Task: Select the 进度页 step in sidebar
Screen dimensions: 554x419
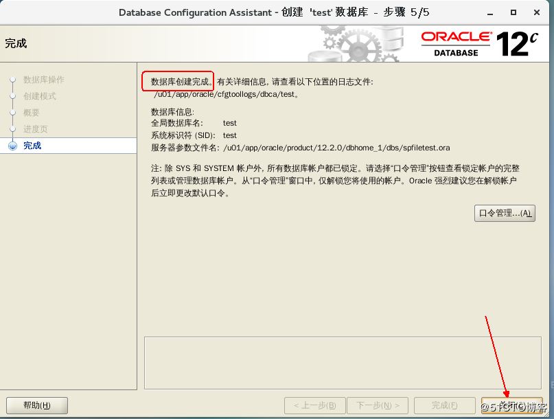Action: pos(35,129)
